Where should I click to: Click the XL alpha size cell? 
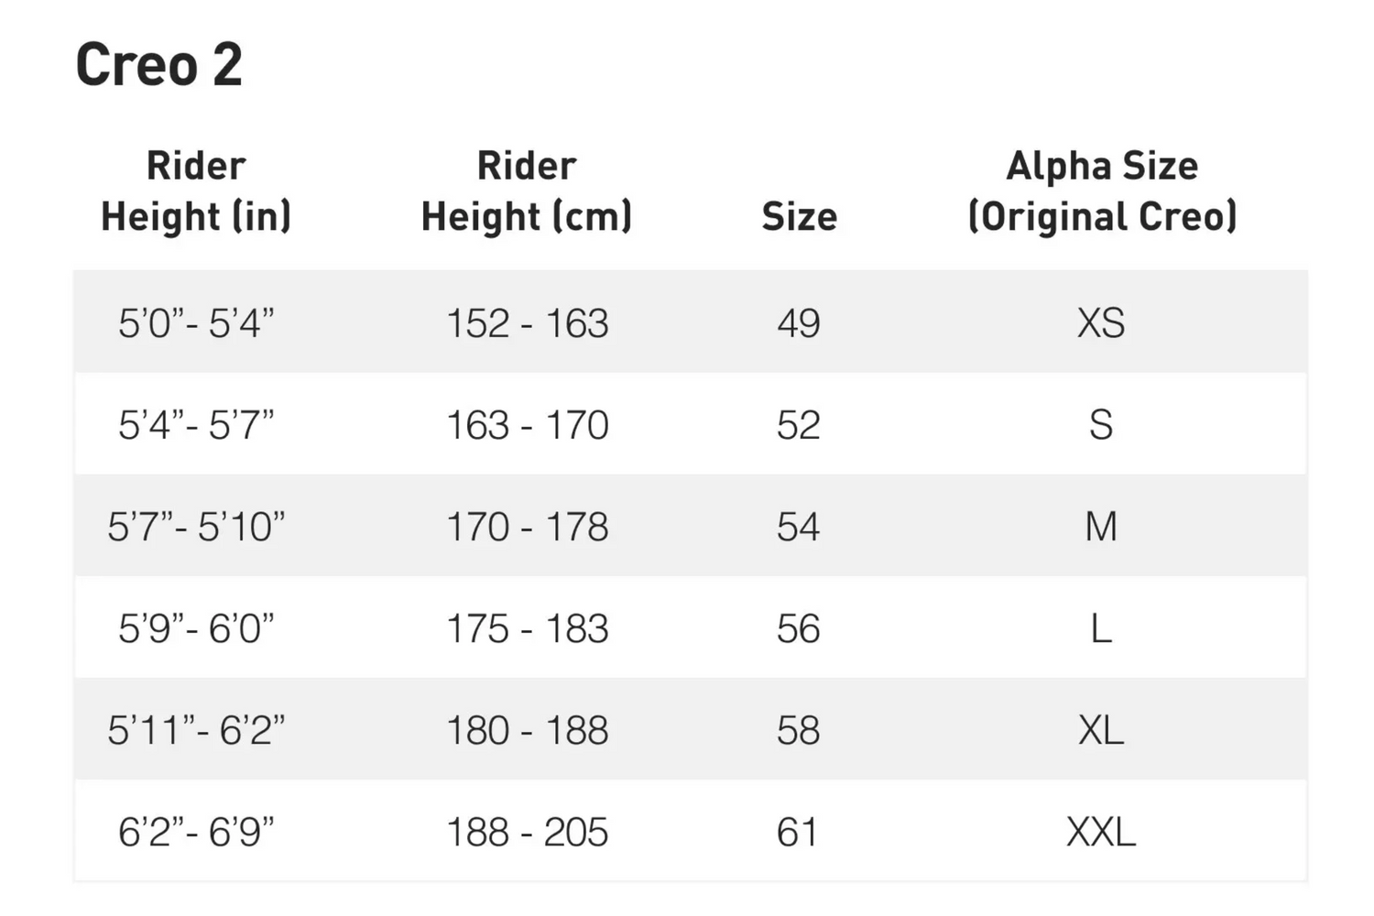coord(1101,730)
